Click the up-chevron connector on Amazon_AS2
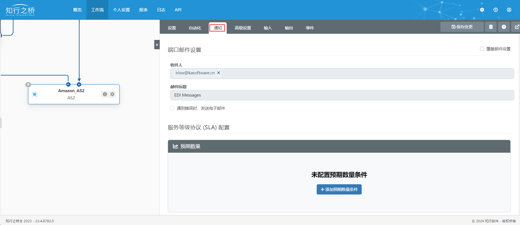 (68, 84)
